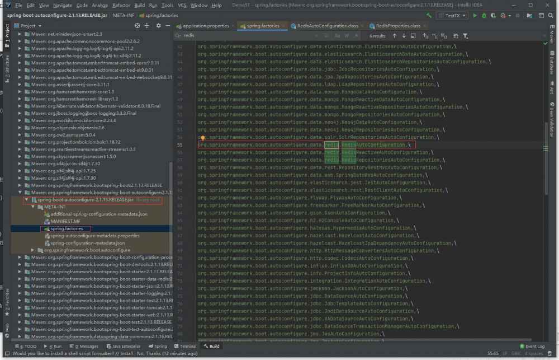
Task: Open the Terminal tool window button
Action: point(185,347)
